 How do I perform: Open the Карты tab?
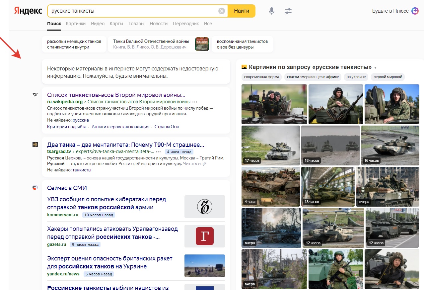coord(116,24)
